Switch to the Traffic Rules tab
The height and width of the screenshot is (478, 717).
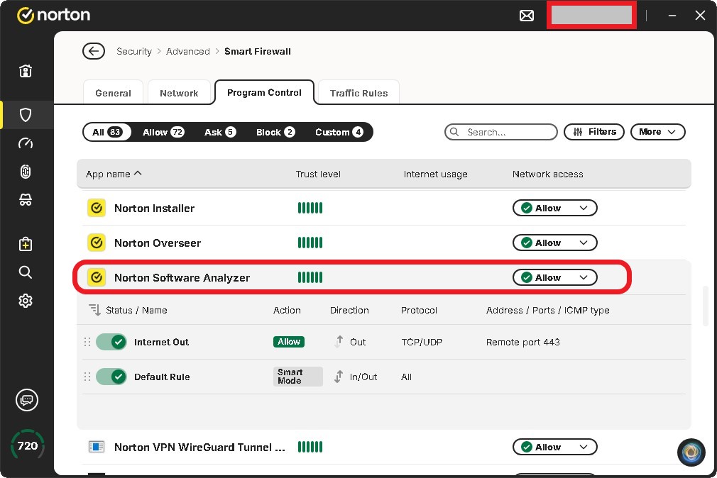[x=359, y=93]
